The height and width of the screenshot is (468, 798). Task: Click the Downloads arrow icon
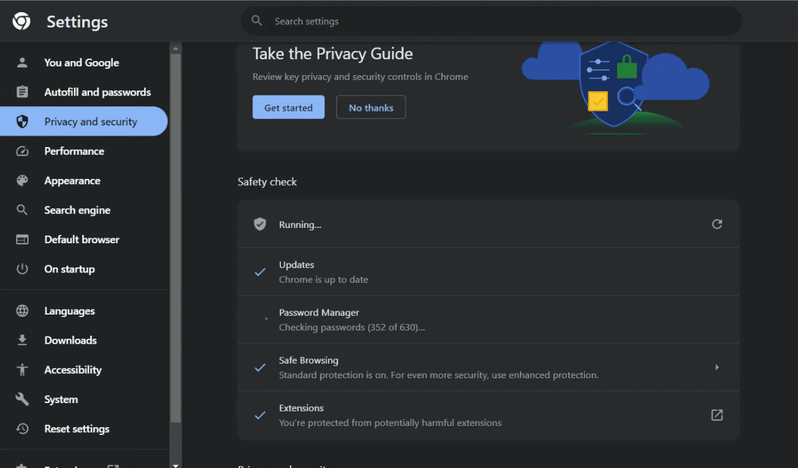point(22,340)
